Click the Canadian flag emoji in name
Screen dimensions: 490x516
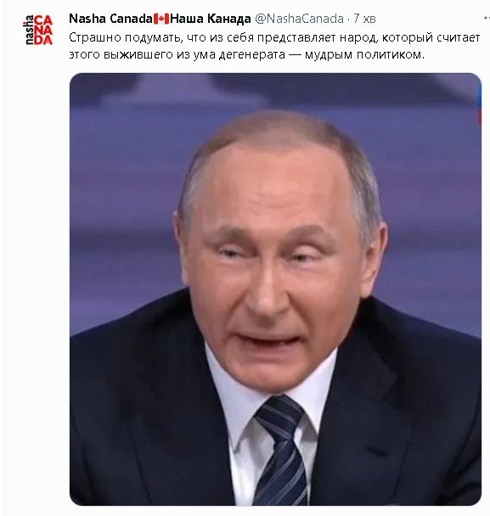tap(161, 19)
